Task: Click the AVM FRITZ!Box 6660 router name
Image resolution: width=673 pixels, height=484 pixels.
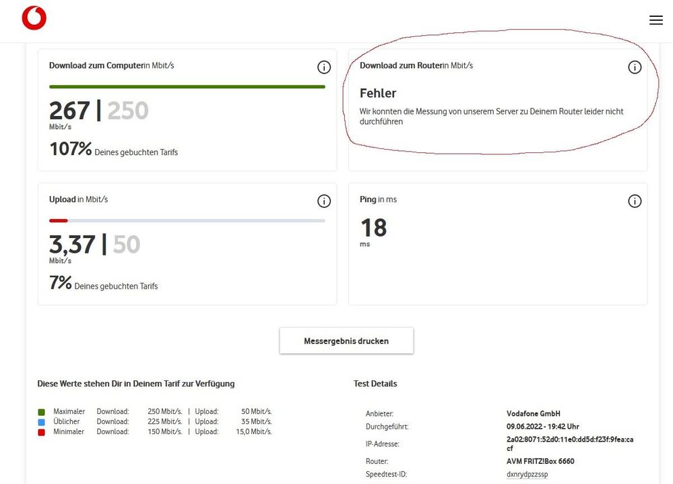Action: coord(540,461)
